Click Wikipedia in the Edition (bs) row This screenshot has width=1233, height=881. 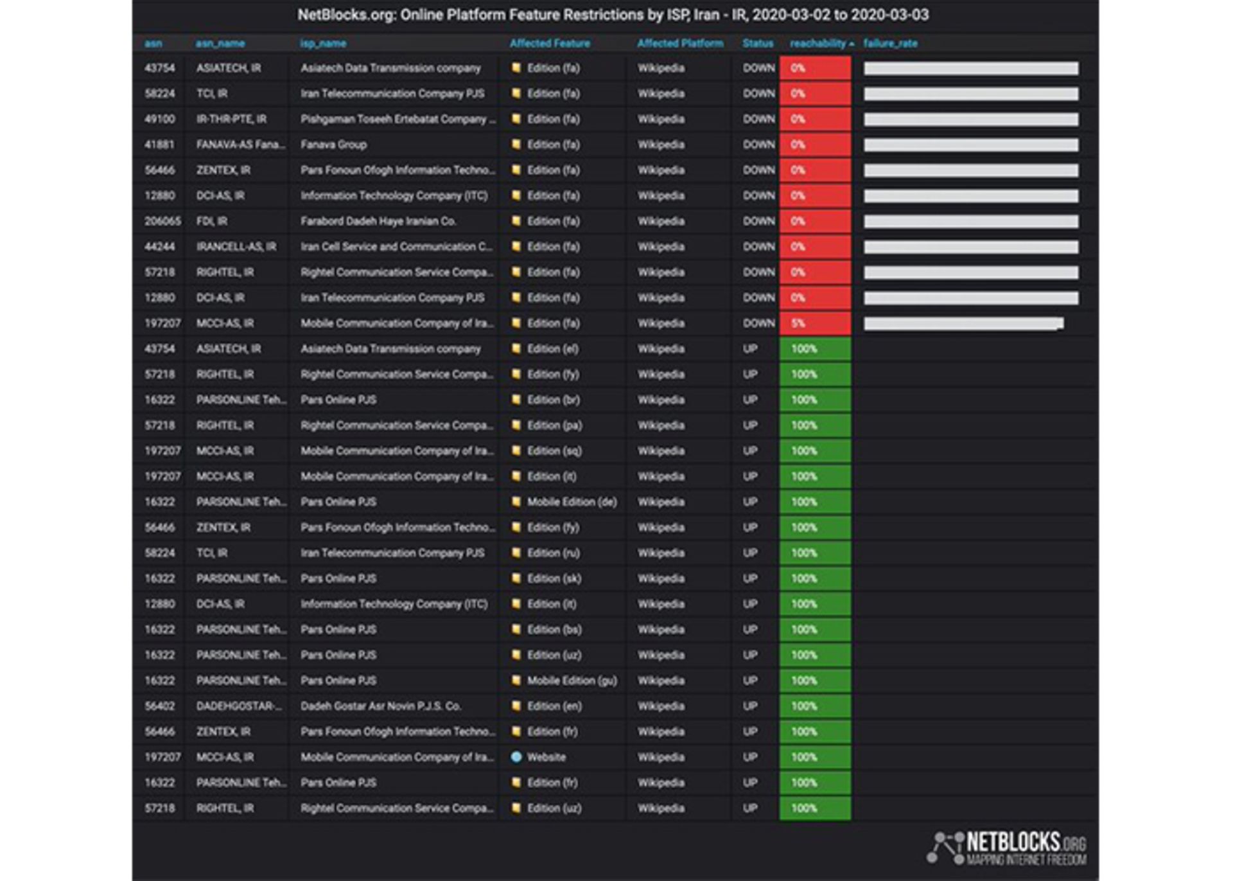coord(661,629)
